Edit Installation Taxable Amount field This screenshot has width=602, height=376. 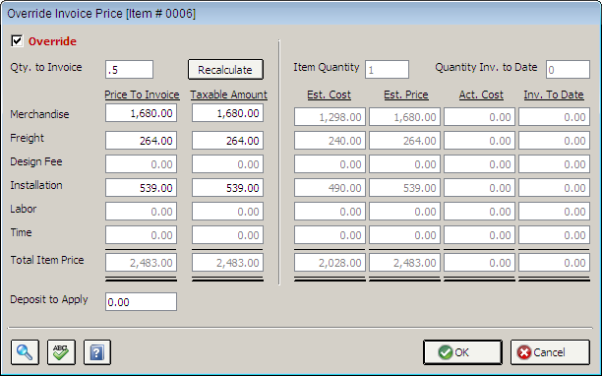pos(227,187)
